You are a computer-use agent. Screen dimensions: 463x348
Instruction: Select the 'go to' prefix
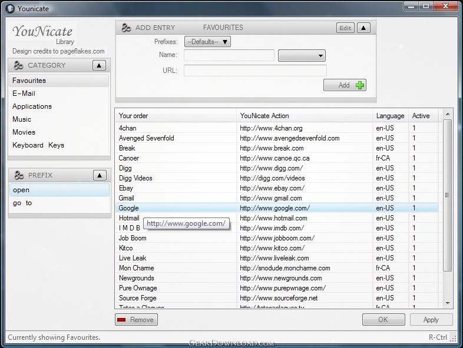(x=59, y=203)
